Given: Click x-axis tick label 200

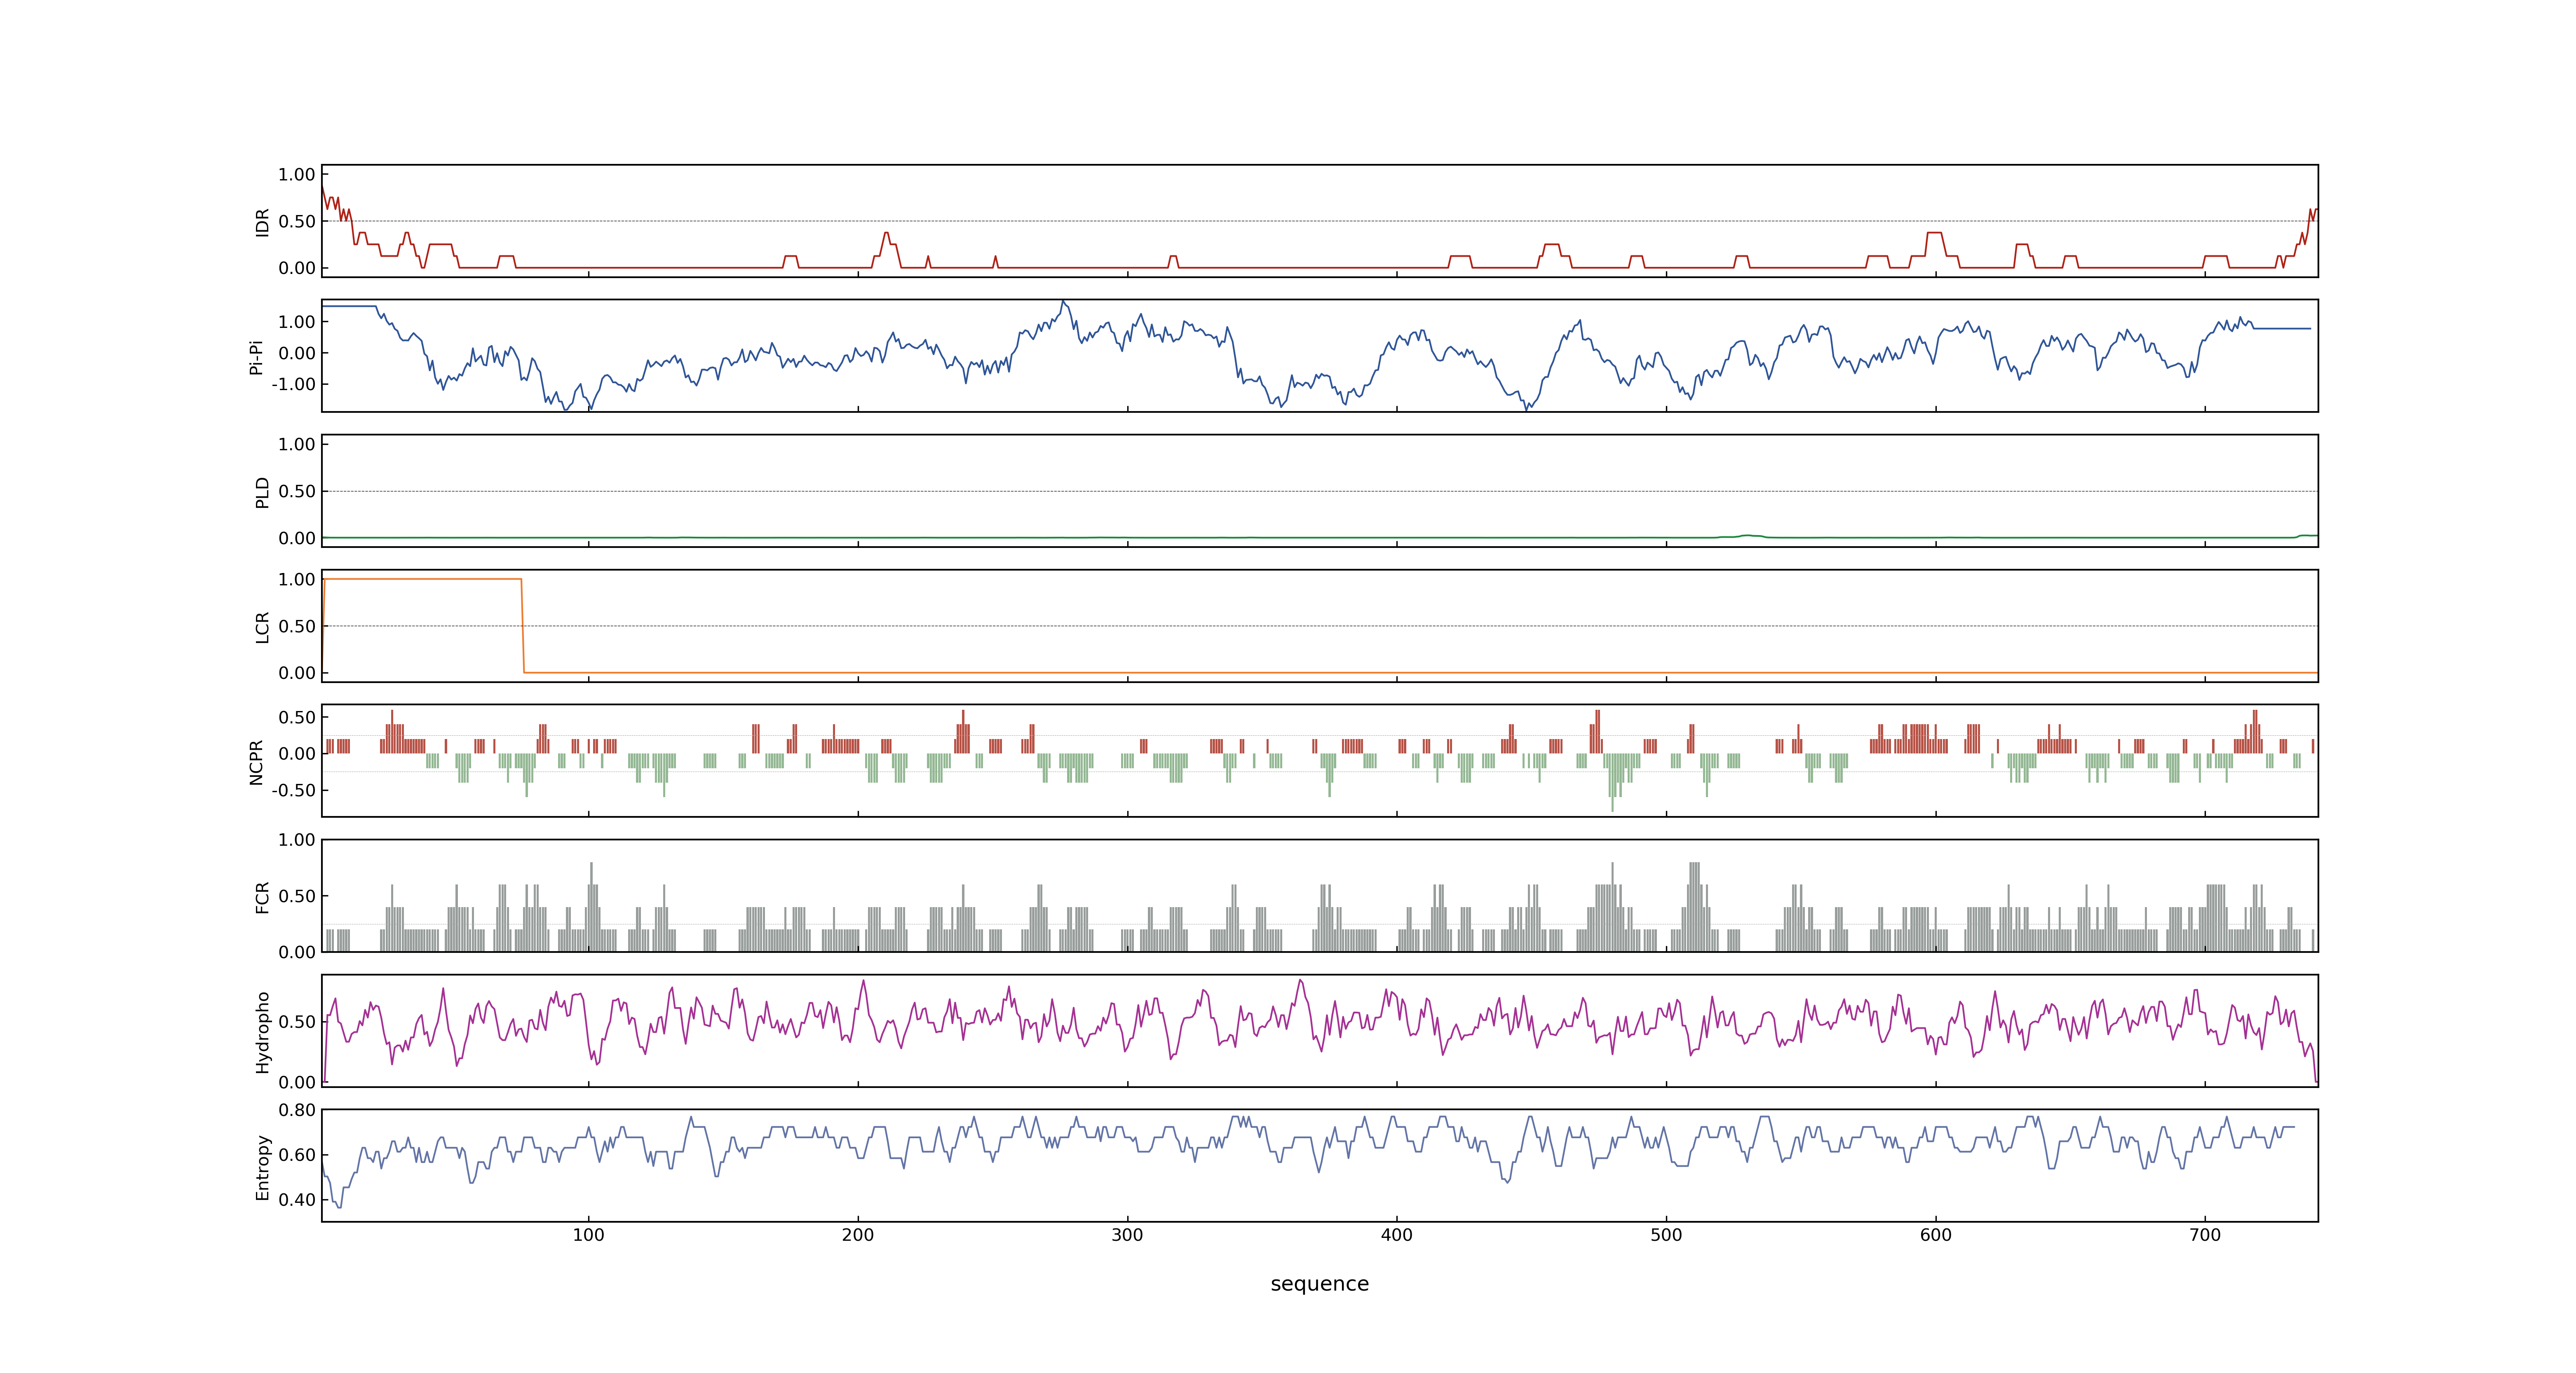Looking at the screenshot, I should coord(858,1235).
